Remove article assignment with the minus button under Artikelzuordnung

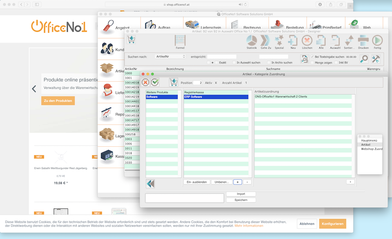point(350,182)
